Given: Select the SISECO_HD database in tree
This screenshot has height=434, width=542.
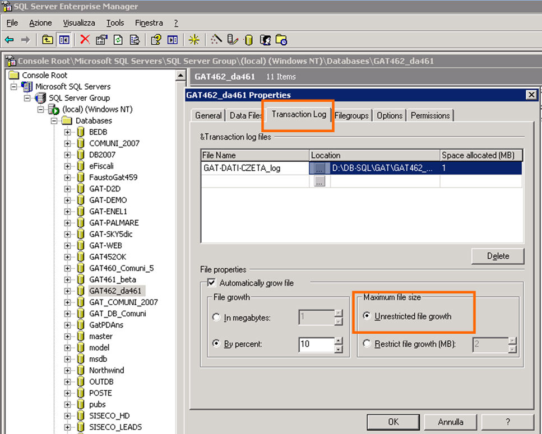Looking at the screenshot, I should tap(109, 416).
